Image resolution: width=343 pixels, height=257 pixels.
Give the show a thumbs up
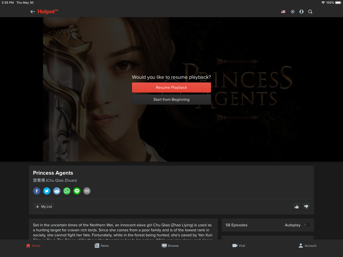pyautogui.click(x=297, y=207)
